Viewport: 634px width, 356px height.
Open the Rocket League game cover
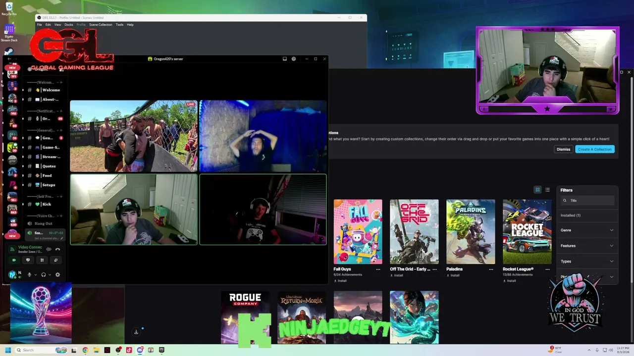[x=527, y=231]
